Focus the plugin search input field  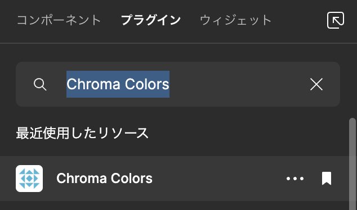pyautogui.click(x=178, y=84)
